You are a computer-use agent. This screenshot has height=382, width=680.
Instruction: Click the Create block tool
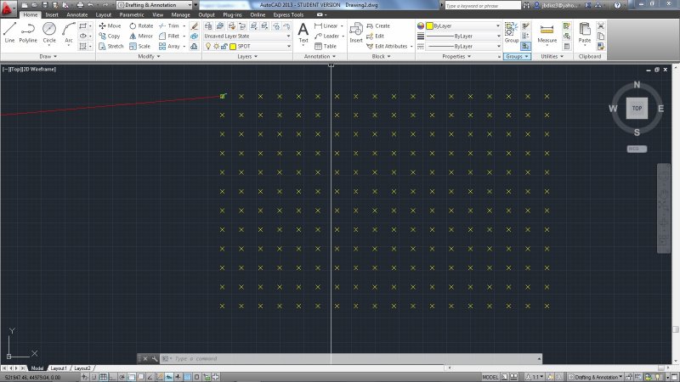click(x=378, y=26)
